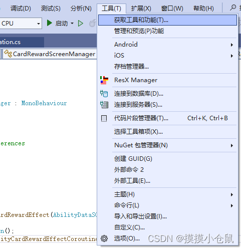Click the CardRewardScreenManager class icon
This screenshot has height=248, width=241.
pyautogui.click(x=8, y=54)
